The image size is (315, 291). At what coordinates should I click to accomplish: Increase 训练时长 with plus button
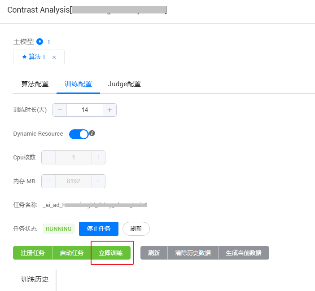coord(109,110)
